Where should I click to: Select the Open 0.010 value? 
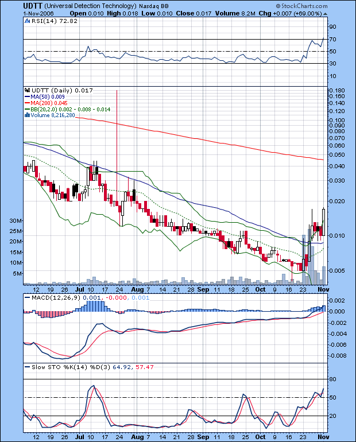click(x=87, y=14)
